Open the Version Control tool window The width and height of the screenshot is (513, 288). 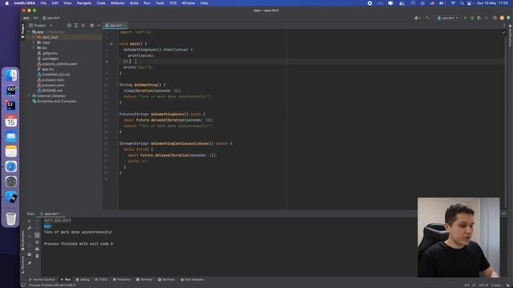pos(42,280)
